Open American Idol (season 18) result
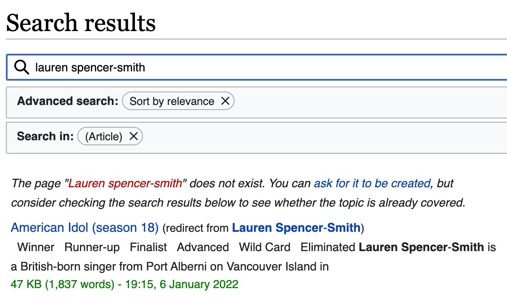The width and height of the screenshot is (507, 299). (84, 228)
